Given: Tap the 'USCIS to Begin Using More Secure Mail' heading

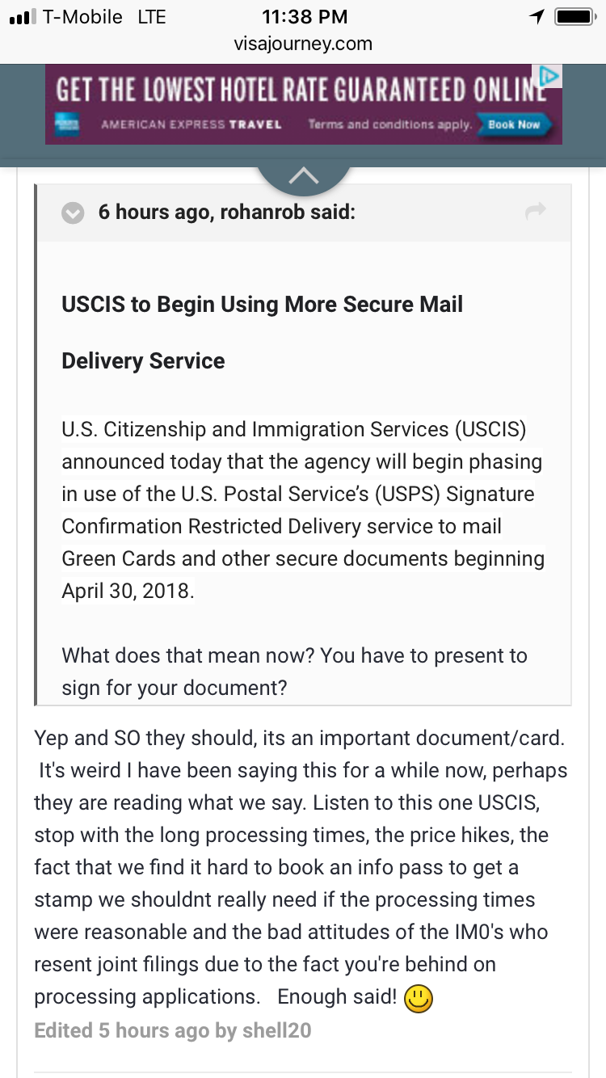Looking at the screenshot, I should (263, 305).
